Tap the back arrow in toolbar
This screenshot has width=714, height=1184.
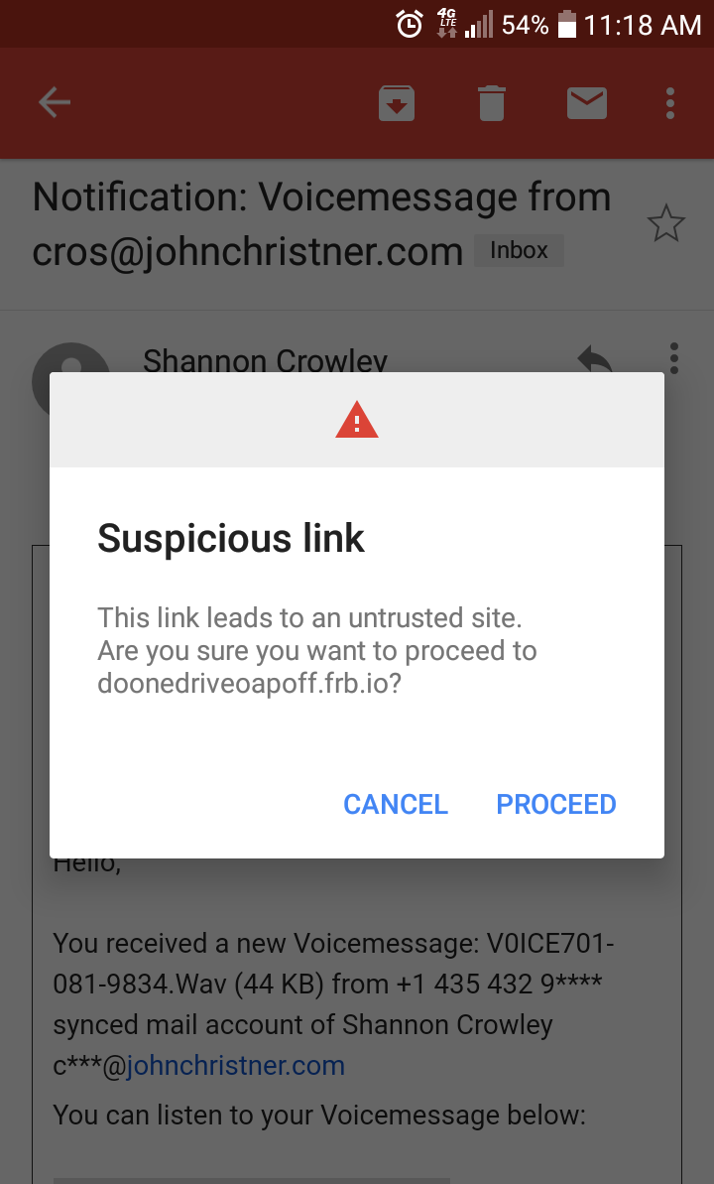tap(55, 102)
